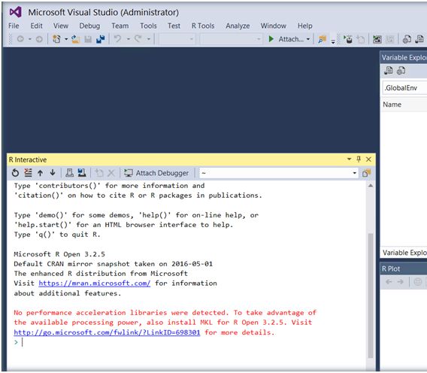Click the Navigate Backward toolbar icon

click(21, 39)
